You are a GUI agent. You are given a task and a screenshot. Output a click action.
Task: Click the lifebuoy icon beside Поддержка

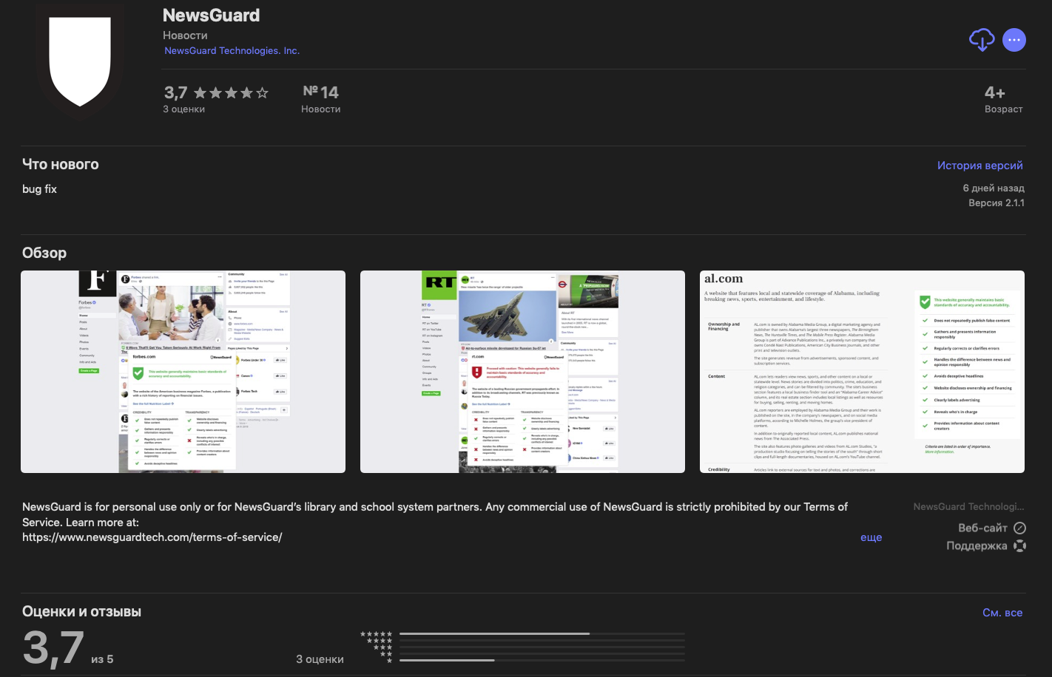click(1019, 546)
